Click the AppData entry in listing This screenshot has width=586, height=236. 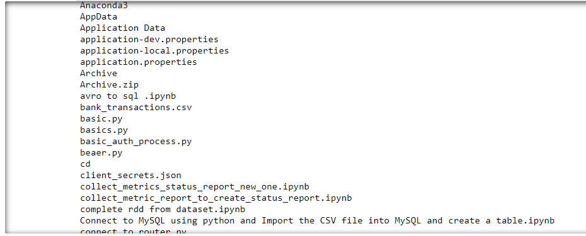(98, 17)
